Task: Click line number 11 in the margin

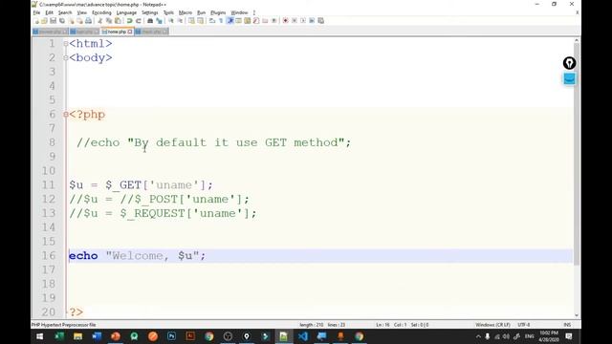Action: 49,184
